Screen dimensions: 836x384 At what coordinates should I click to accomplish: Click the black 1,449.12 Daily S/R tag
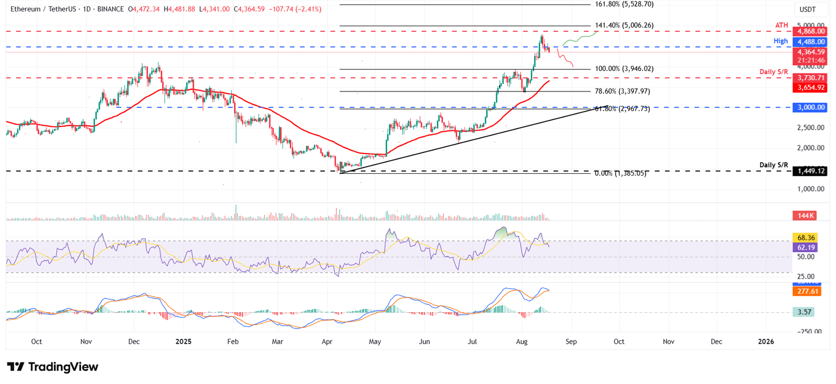pos(809,170)
